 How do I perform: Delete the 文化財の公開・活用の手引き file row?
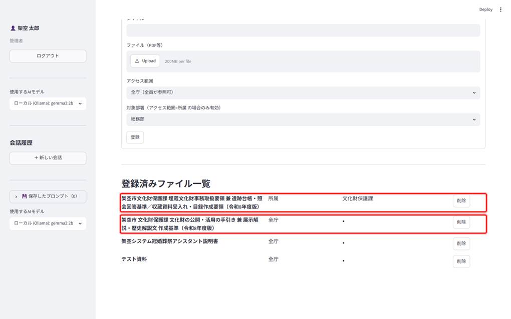(461, 222)
